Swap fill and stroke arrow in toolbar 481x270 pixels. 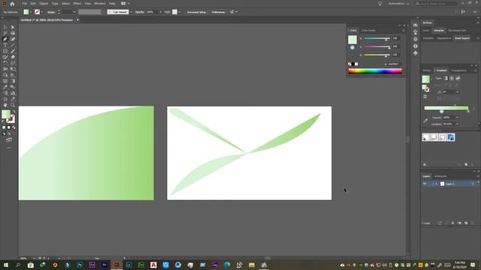point(14,112)
